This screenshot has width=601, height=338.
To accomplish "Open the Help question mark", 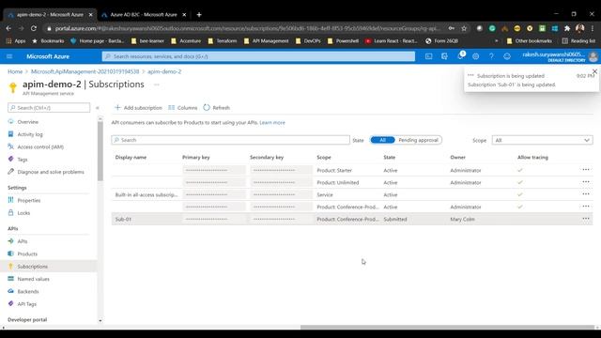I will [x=491, y=56].
